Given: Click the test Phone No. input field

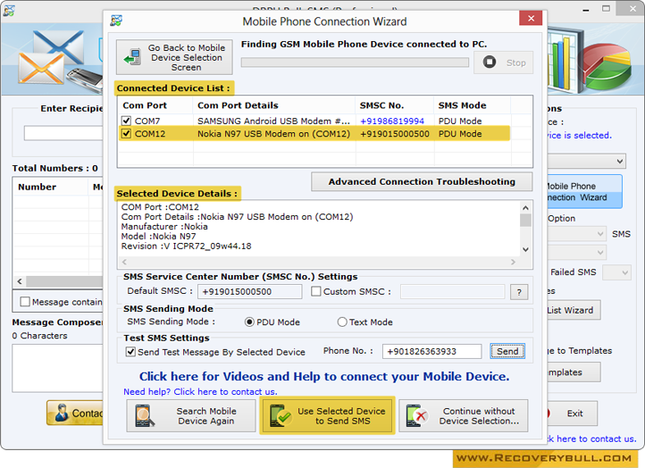Looking at the screenshot, I should point(431,352).
